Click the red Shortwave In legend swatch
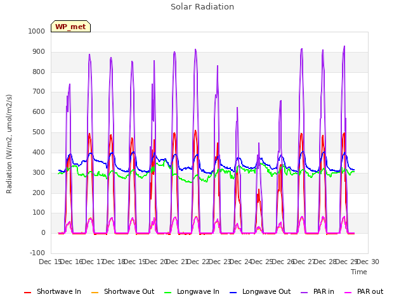Viewport: 406px width, 304px height. point(27,293)
